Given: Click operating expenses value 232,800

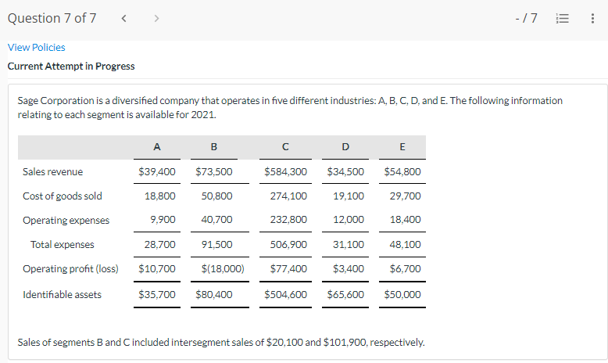Looking at the screenshot, I should coord(288,220).
